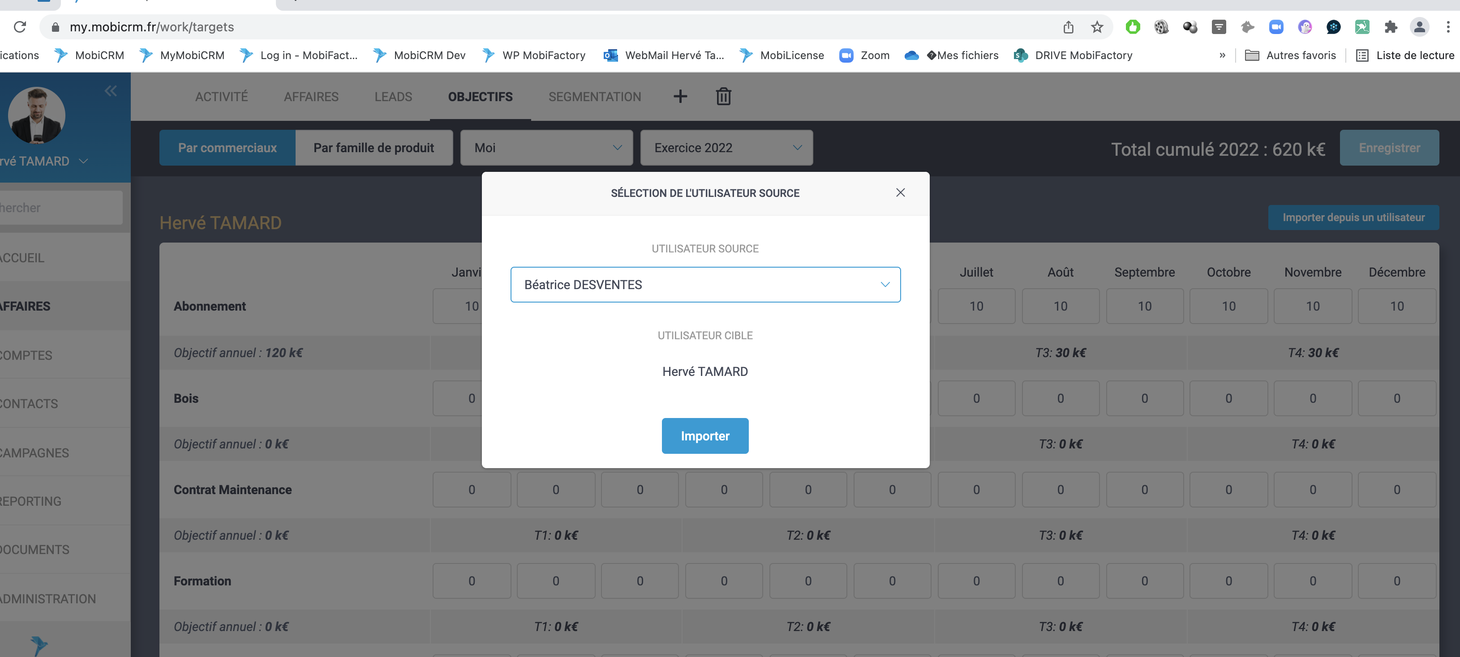Open Utilisateur source dropdown Béatrice DESVENTES
Screen dimensions: 1460x657
[705, 284]
